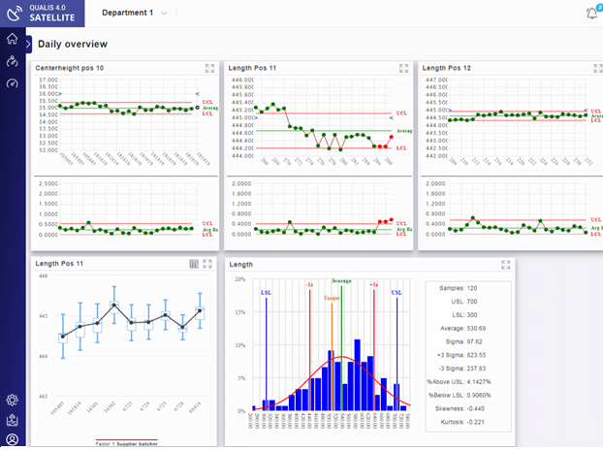Maximize the Length histogram panel

click(x=505, y=264)
